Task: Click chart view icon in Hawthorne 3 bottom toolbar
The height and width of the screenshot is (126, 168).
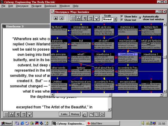Action: click(18, 114)
